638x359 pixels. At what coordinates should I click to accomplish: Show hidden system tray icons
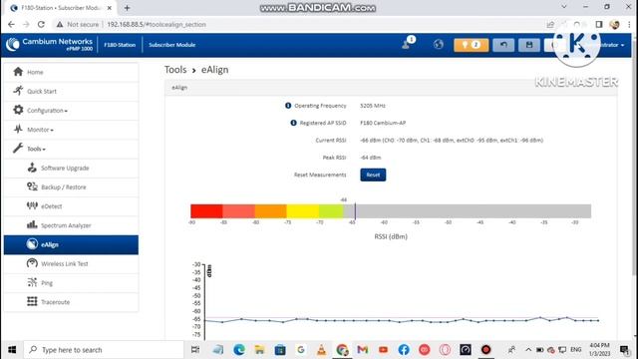tap(528, 350)
